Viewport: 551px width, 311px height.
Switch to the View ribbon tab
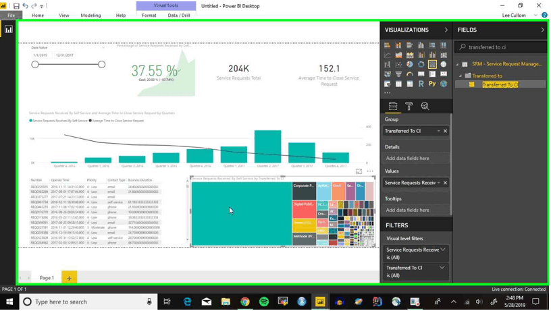pos(64,16)
